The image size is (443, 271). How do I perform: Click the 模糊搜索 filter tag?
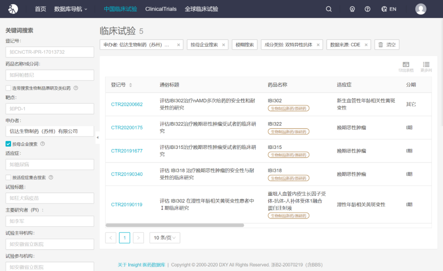click(x=244, y=45)
